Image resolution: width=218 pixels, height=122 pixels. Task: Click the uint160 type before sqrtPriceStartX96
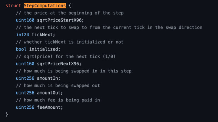25,20
